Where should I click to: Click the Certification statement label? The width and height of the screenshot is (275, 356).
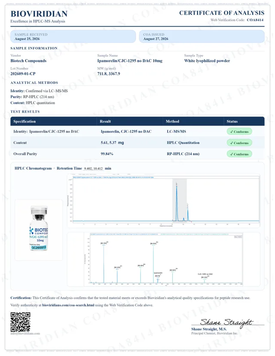tap(21, 298)
